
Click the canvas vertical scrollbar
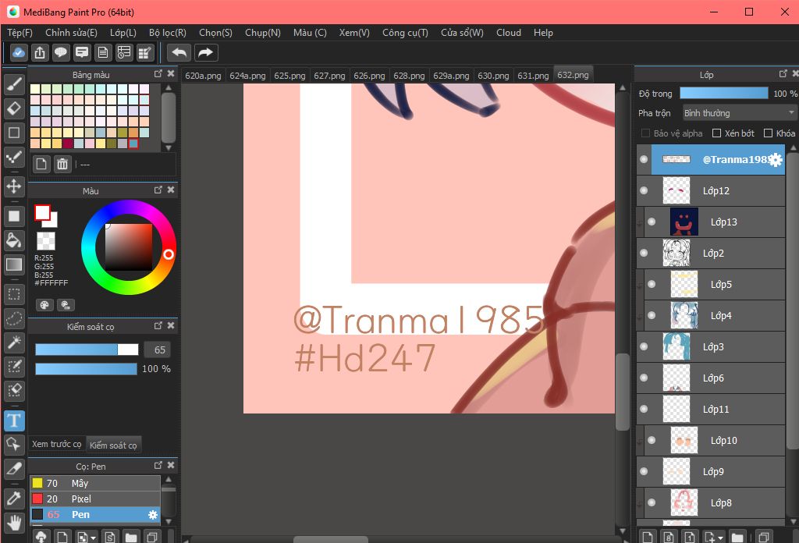[622, 392]
